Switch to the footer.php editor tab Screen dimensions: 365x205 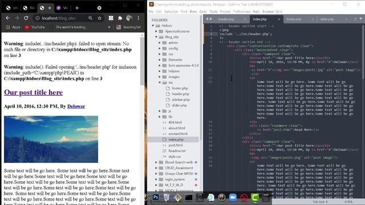coord(294,19)
